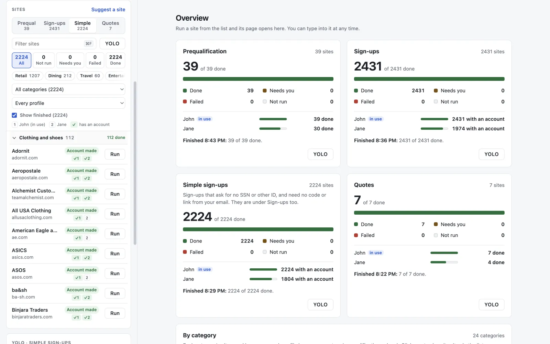Click the Filter sites input field
The height and width of the screenshot is (344, 550).
point(54,44)
